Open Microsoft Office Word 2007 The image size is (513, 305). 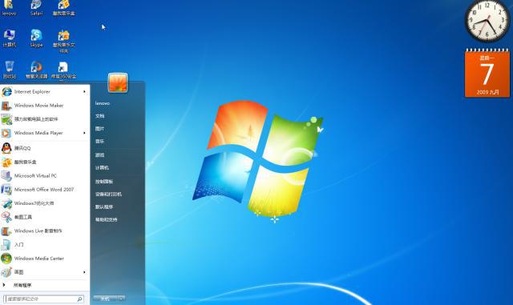45,190
